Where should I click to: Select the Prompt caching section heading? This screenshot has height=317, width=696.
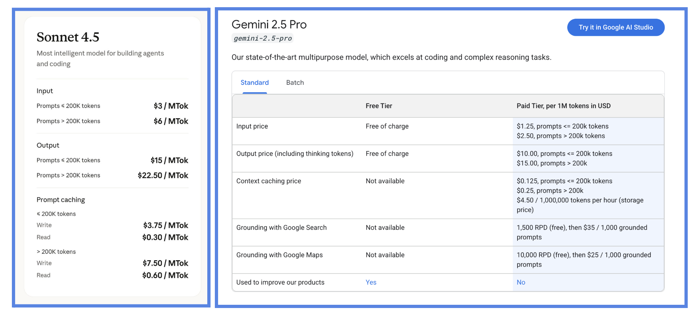click(x=60, y=199)
